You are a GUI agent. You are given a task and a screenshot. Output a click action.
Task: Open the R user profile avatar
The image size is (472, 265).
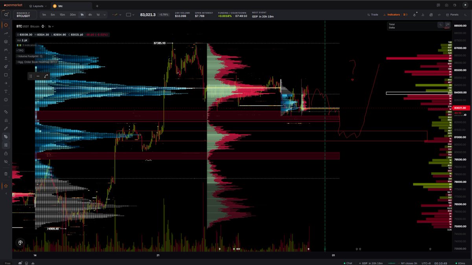(465, 6)
